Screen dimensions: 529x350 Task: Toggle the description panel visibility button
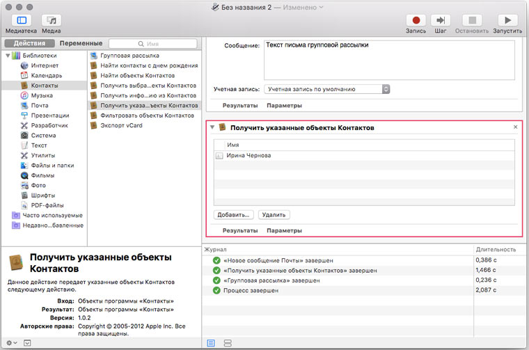pos(27,343)
